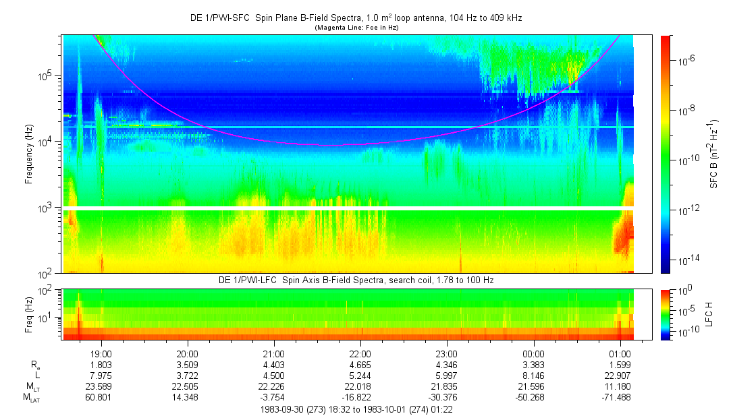Click the SFC B colorbar units label
Image resolution: width=731 pixels, height=418 pixels.
coord(714,154)
